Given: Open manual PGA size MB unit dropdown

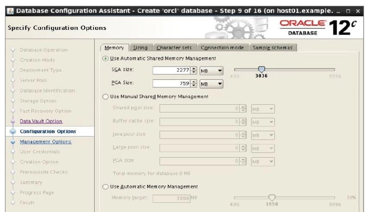Looking at the screenshot, I should (x=263, y=162).
